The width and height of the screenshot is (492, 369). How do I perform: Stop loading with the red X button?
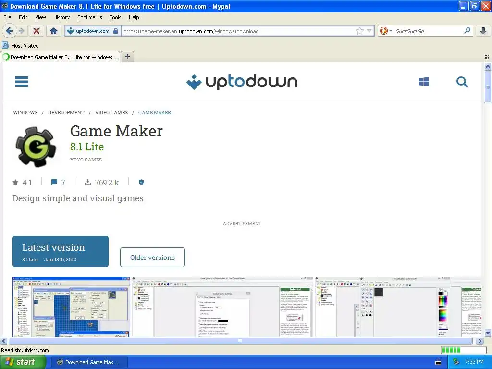coord(37,31)
